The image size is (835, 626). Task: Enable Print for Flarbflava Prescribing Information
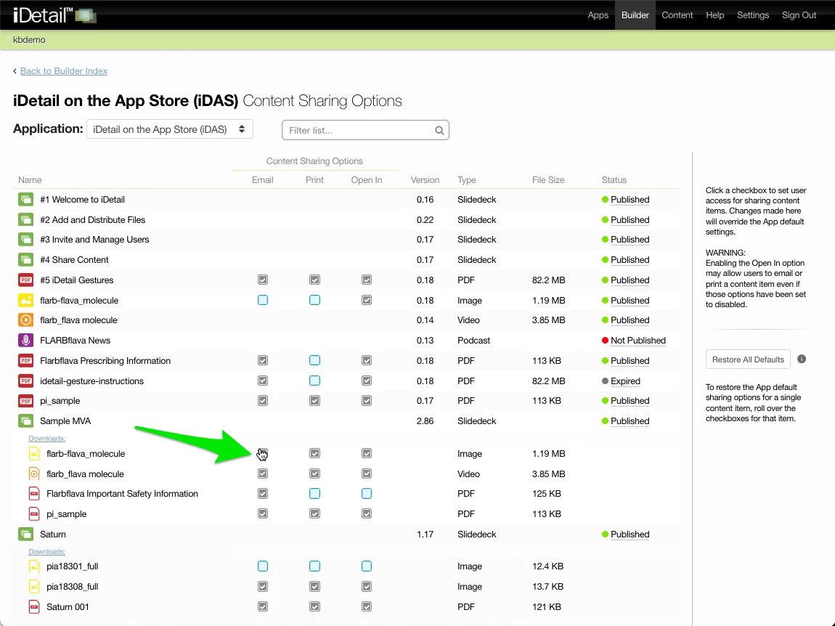314,361
